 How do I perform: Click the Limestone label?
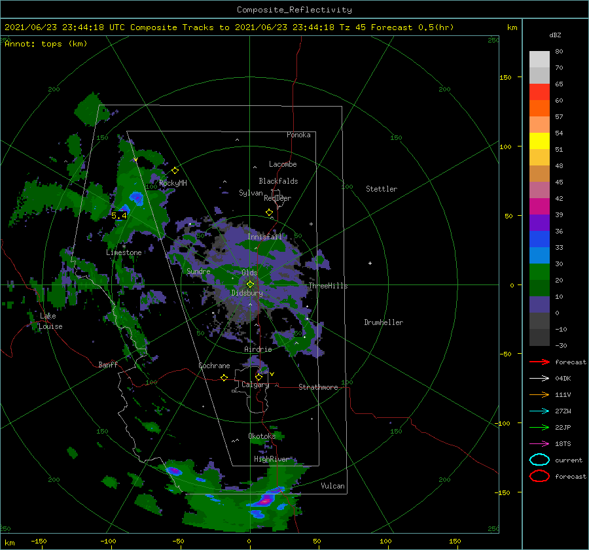124,252
